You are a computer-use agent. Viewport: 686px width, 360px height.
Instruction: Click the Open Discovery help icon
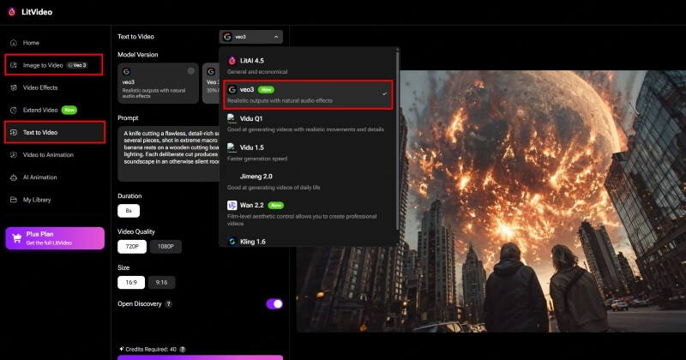click(x=168, y=304)
